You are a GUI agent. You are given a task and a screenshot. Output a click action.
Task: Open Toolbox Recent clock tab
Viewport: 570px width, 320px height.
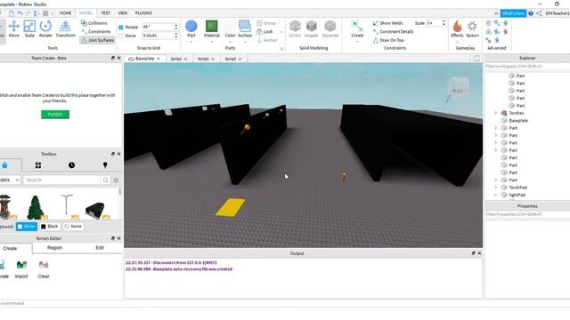[x=71, y=165]
